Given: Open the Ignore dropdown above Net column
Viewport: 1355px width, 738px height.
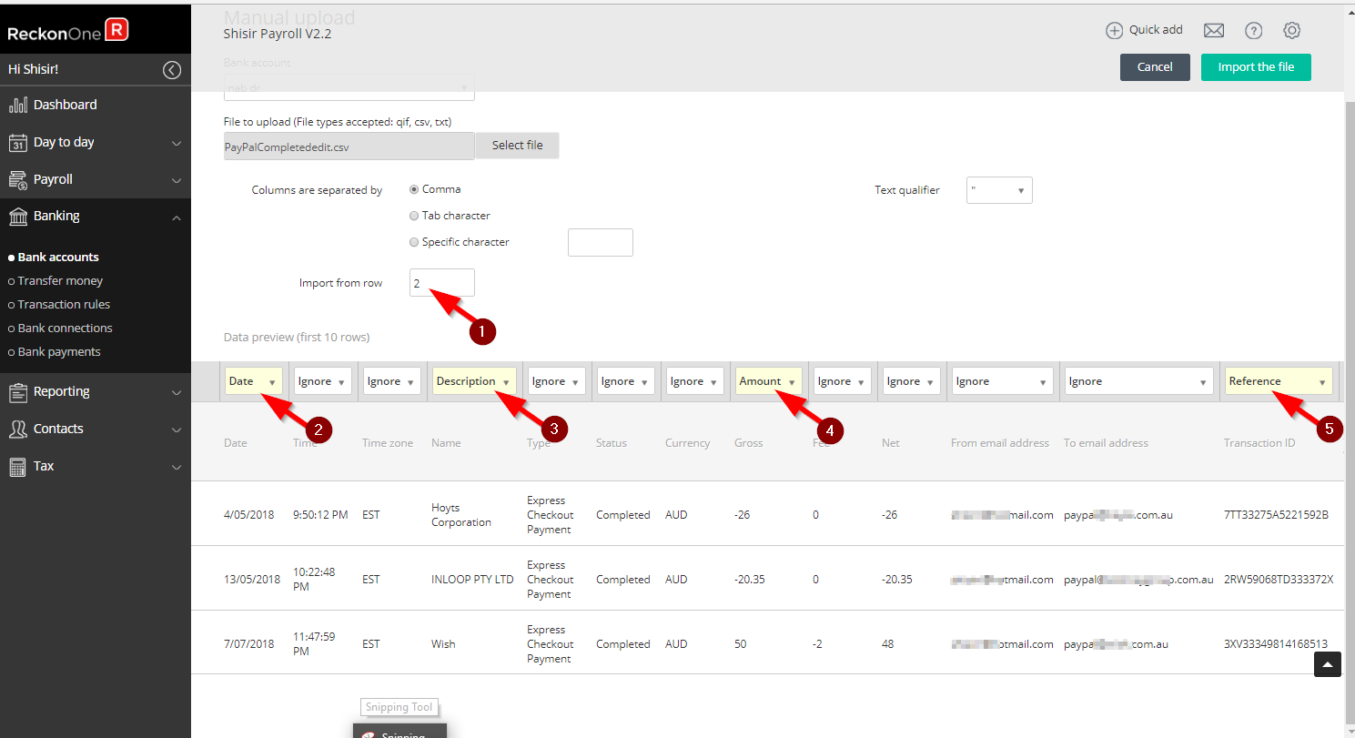Looking at the screenshot, I should pyautogui.click(x=912, y=381).
